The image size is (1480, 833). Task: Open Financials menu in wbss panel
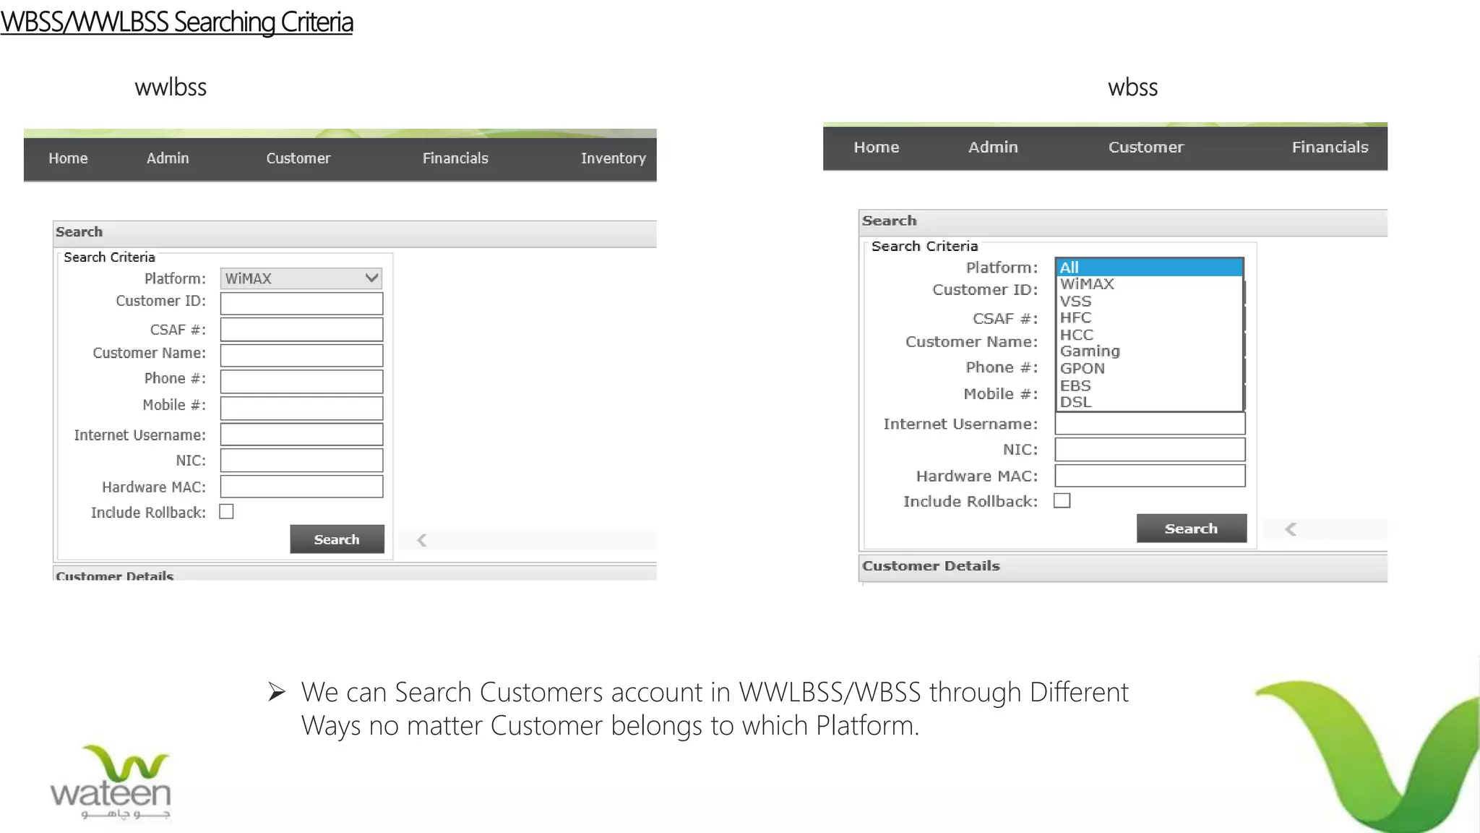pos(1330,148)
